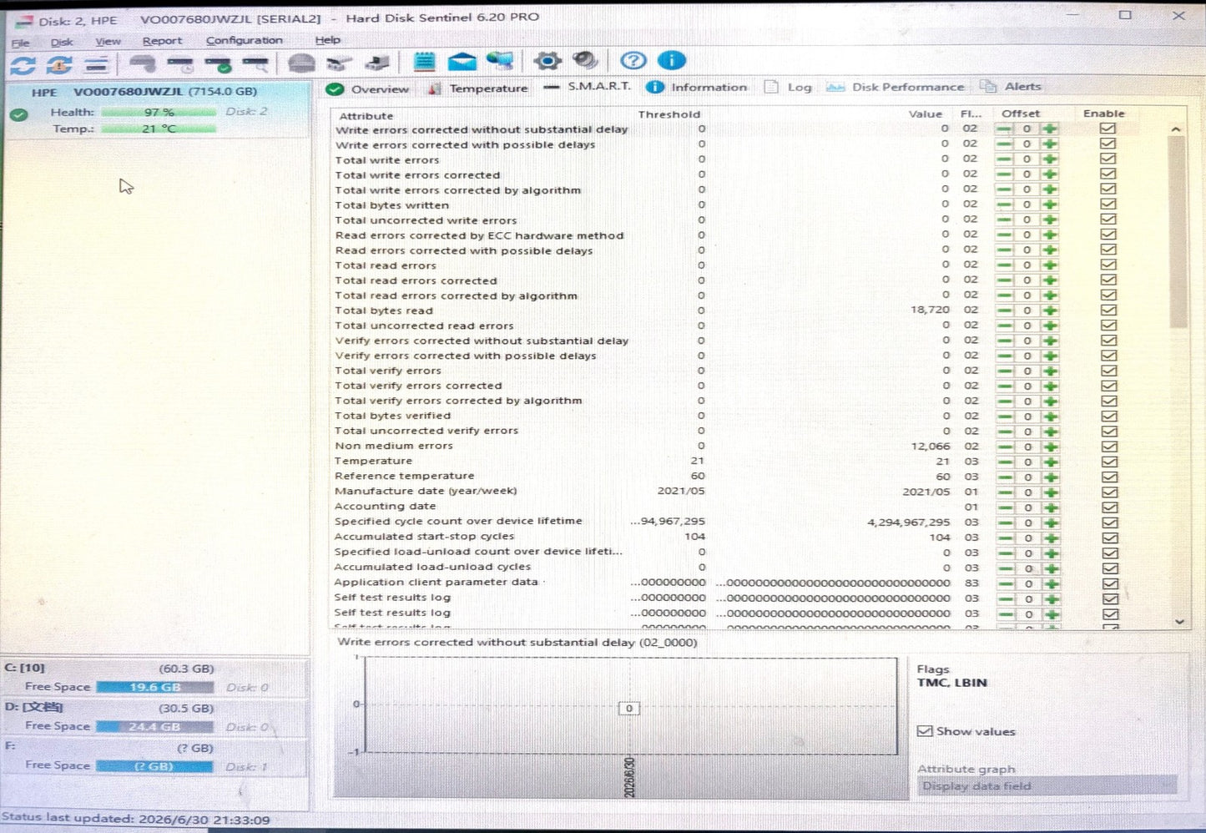Open the Report menu
The height and width of the screenshot is (833, 1206).
tap(162, 41)
